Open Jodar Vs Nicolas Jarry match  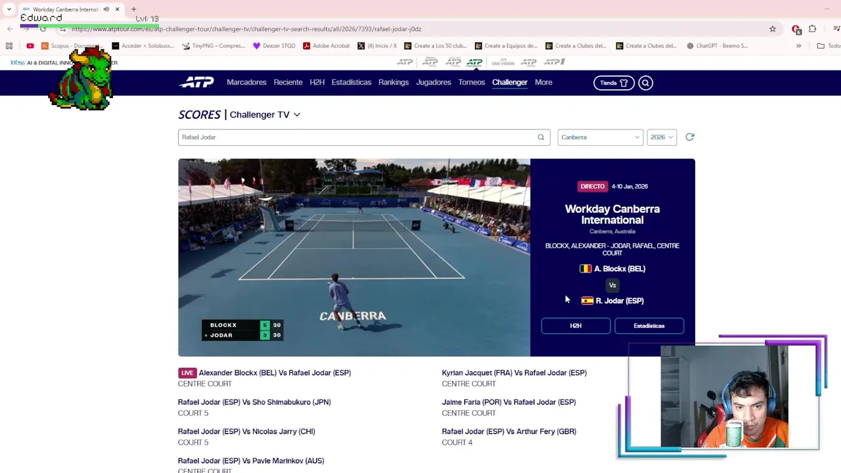point(246,432)
